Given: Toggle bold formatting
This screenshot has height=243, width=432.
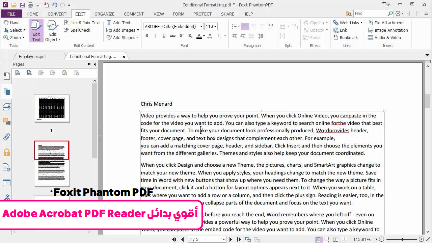Looking at the screenshot, I should (x=146, y=36).
